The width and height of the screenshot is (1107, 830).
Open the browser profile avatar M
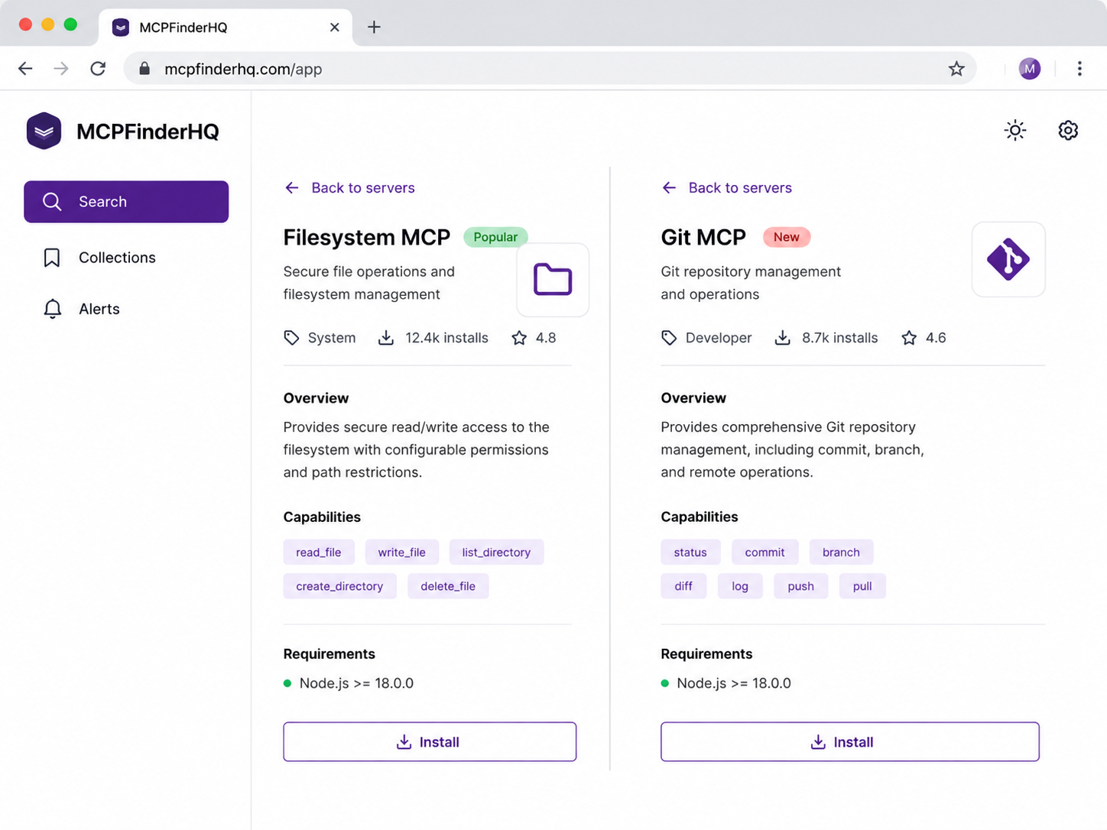click(x=1030, y=69)
